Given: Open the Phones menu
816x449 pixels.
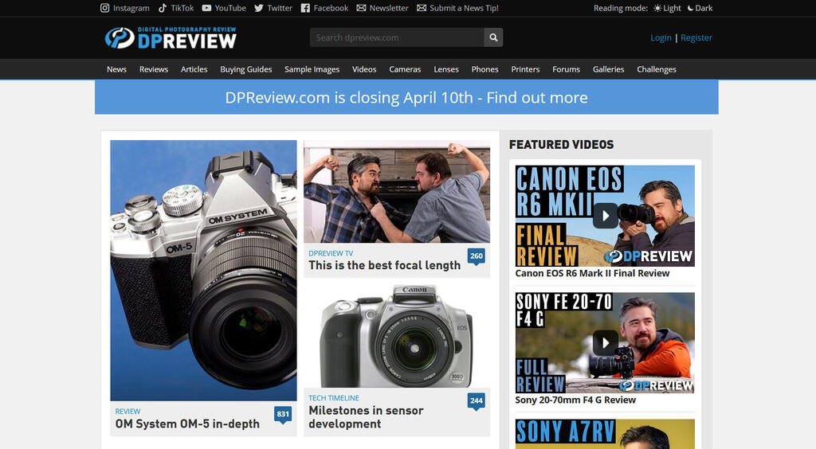Looking at the screenshot, I should pyautogui.click(x=485, y=69).
